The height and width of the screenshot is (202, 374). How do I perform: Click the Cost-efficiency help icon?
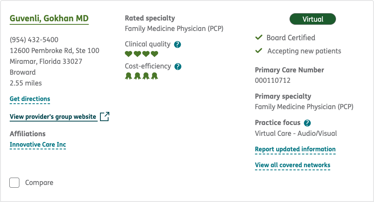pyautogui.click(x=178, y=67)
